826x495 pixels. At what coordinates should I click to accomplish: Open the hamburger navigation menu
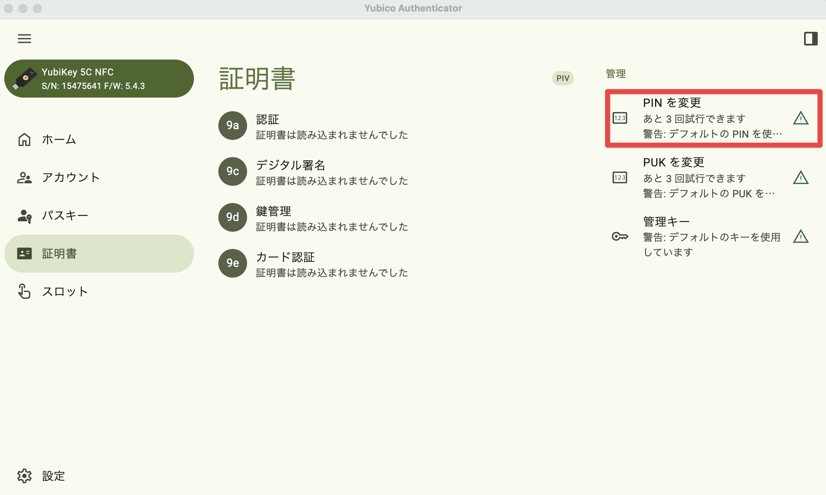tap(24, 38)
